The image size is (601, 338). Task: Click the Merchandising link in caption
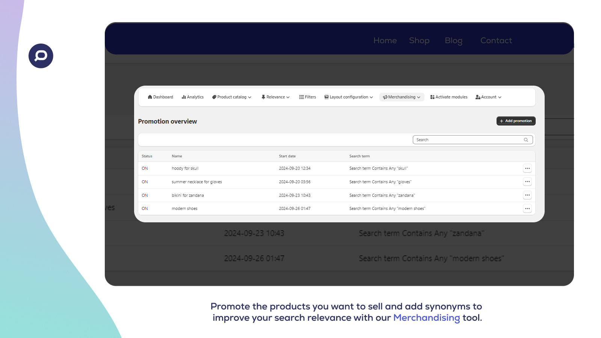pyautogui.click(x=426, y=318)
